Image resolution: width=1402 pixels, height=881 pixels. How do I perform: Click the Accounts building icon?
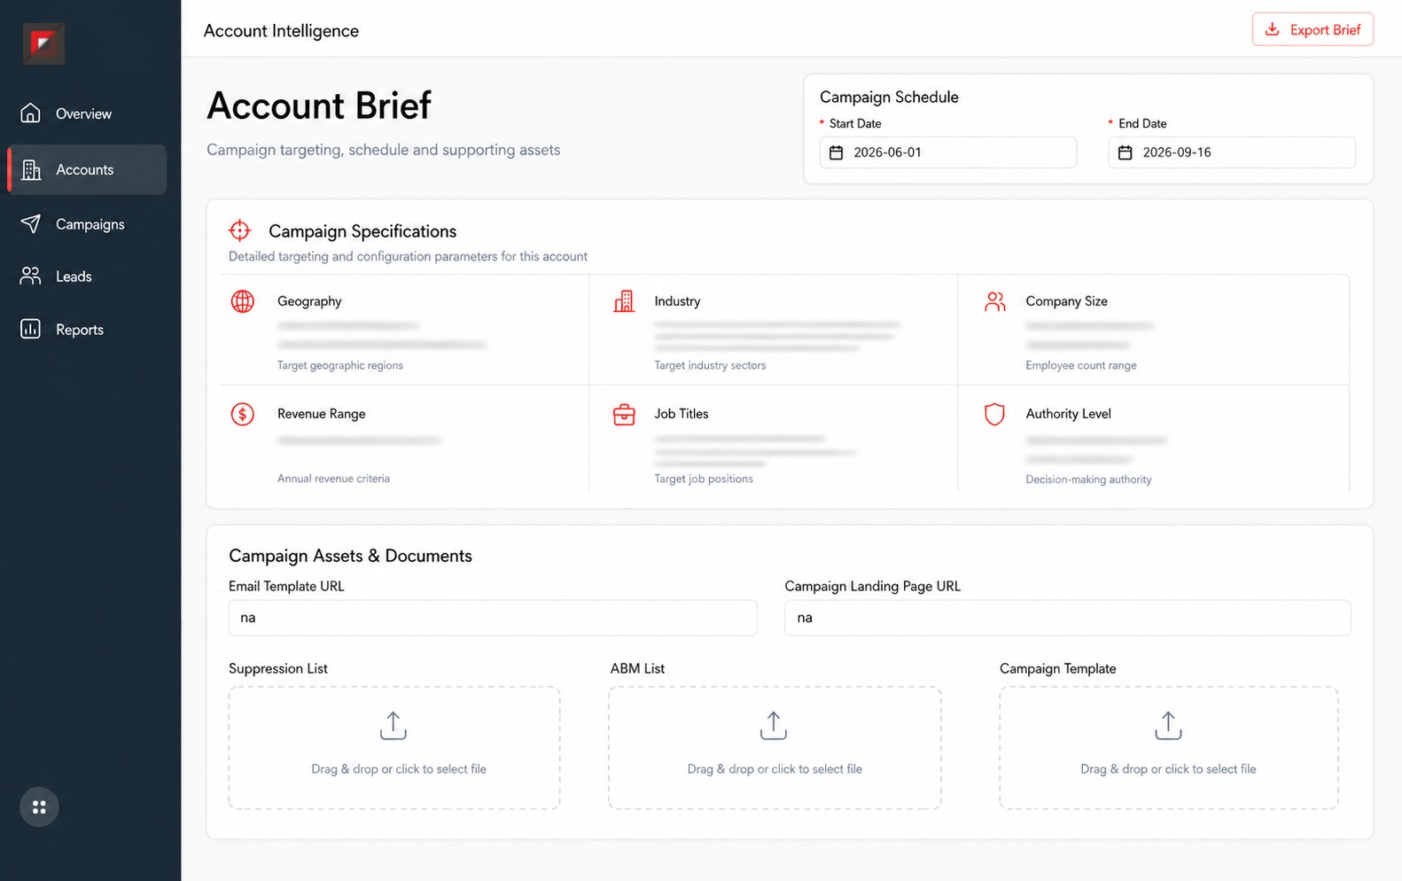[31, 169]
